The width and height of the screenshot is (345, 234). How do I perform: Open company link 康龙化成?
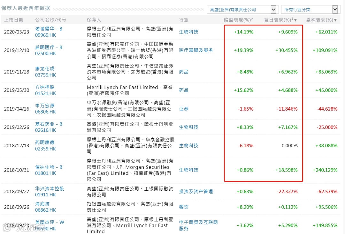[45, 69]
